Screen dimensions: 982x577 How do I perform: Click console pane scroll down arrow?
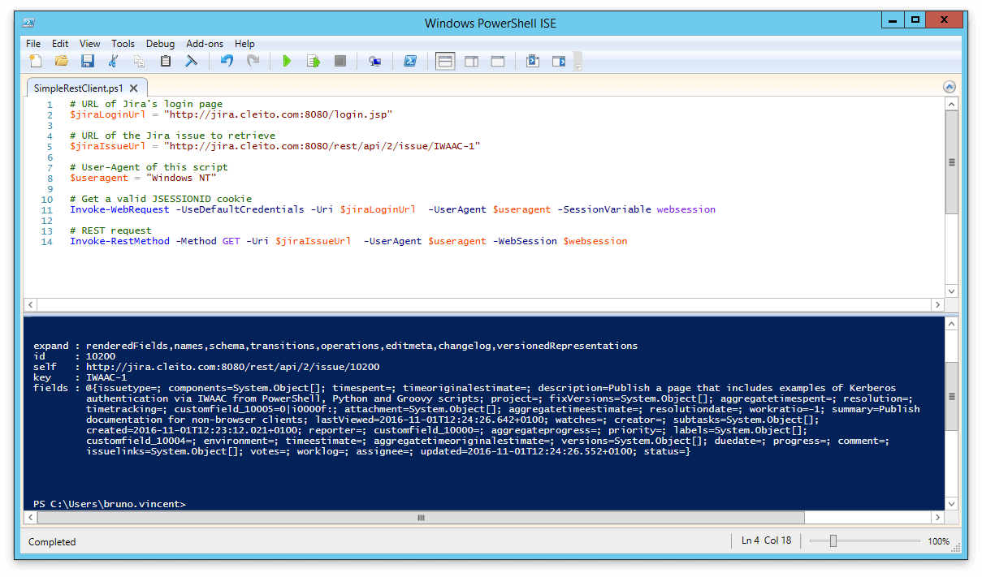tap(952, 503)
